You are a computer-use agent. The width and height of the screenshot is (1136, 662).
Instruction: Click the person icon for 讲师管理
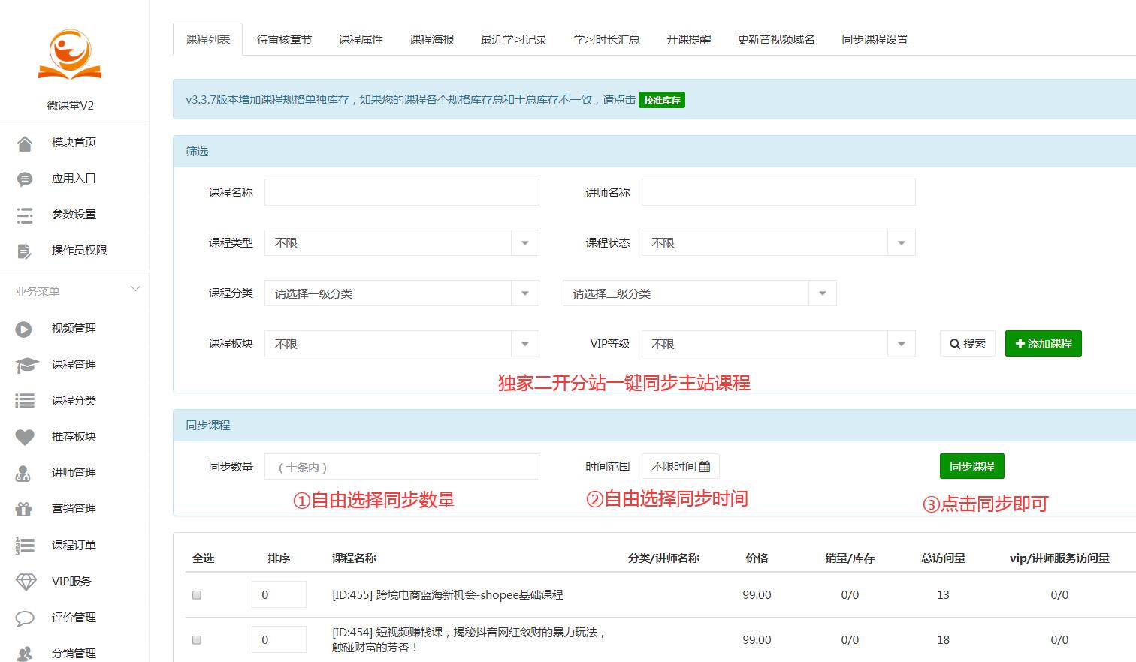click(23, 473)
